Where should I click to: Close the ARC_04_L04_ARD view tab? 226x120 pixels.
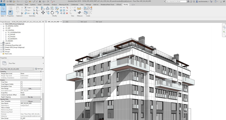[61, 22]
